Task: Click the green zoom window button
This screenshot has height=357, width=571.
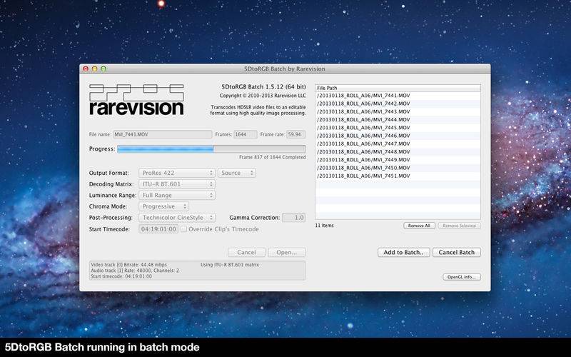Action: click(103, 69)
